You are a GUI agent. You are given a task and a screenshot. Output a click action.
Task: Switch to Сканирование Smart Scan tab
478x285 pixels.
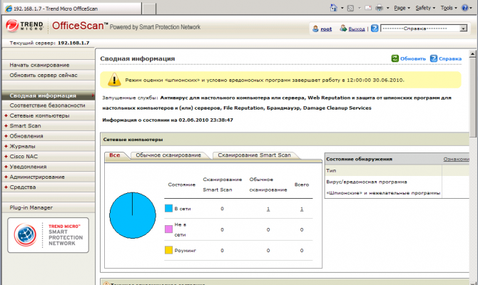click(x=254, y=155)
